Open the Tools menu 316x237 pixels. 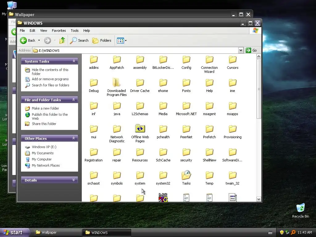point(75,31)
